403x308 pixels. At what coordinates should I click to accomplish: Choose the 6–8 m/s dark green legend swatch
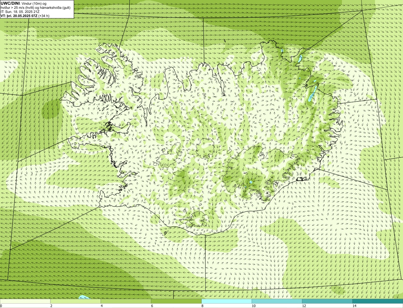[176, 301]
